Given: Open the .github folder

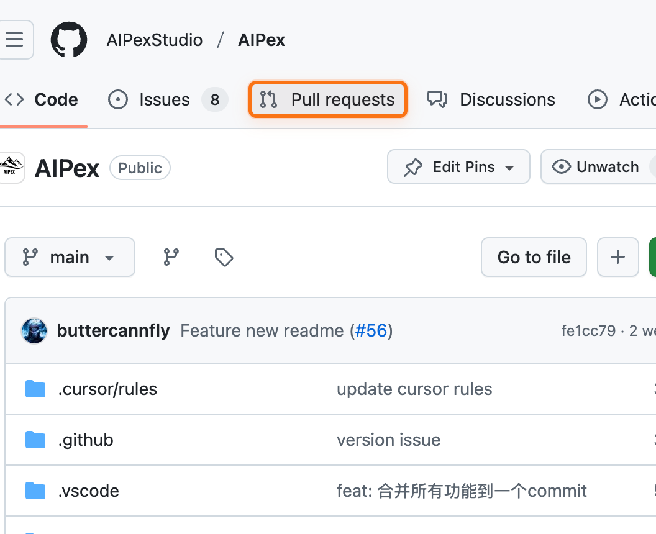Looking at the screenshot, I should (86, 440).
